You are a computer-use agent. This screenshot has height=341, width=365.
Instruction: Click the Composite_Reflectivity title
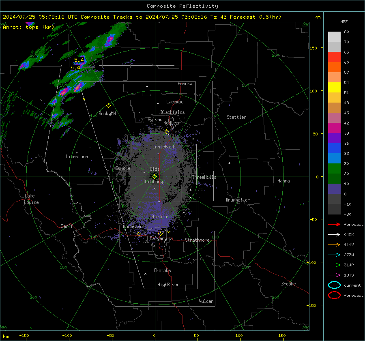182,6
